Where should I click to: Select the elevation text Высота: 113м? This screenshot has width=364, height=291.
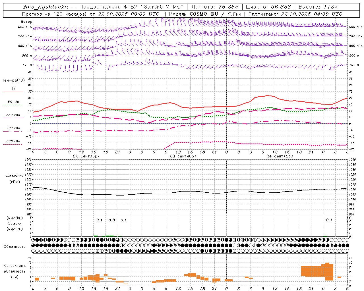(318, 7)
